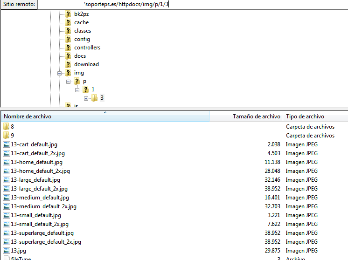Viewport: 348px width, 260px height.
Task: Expand the tree node named 3
Action: [86, 98]
